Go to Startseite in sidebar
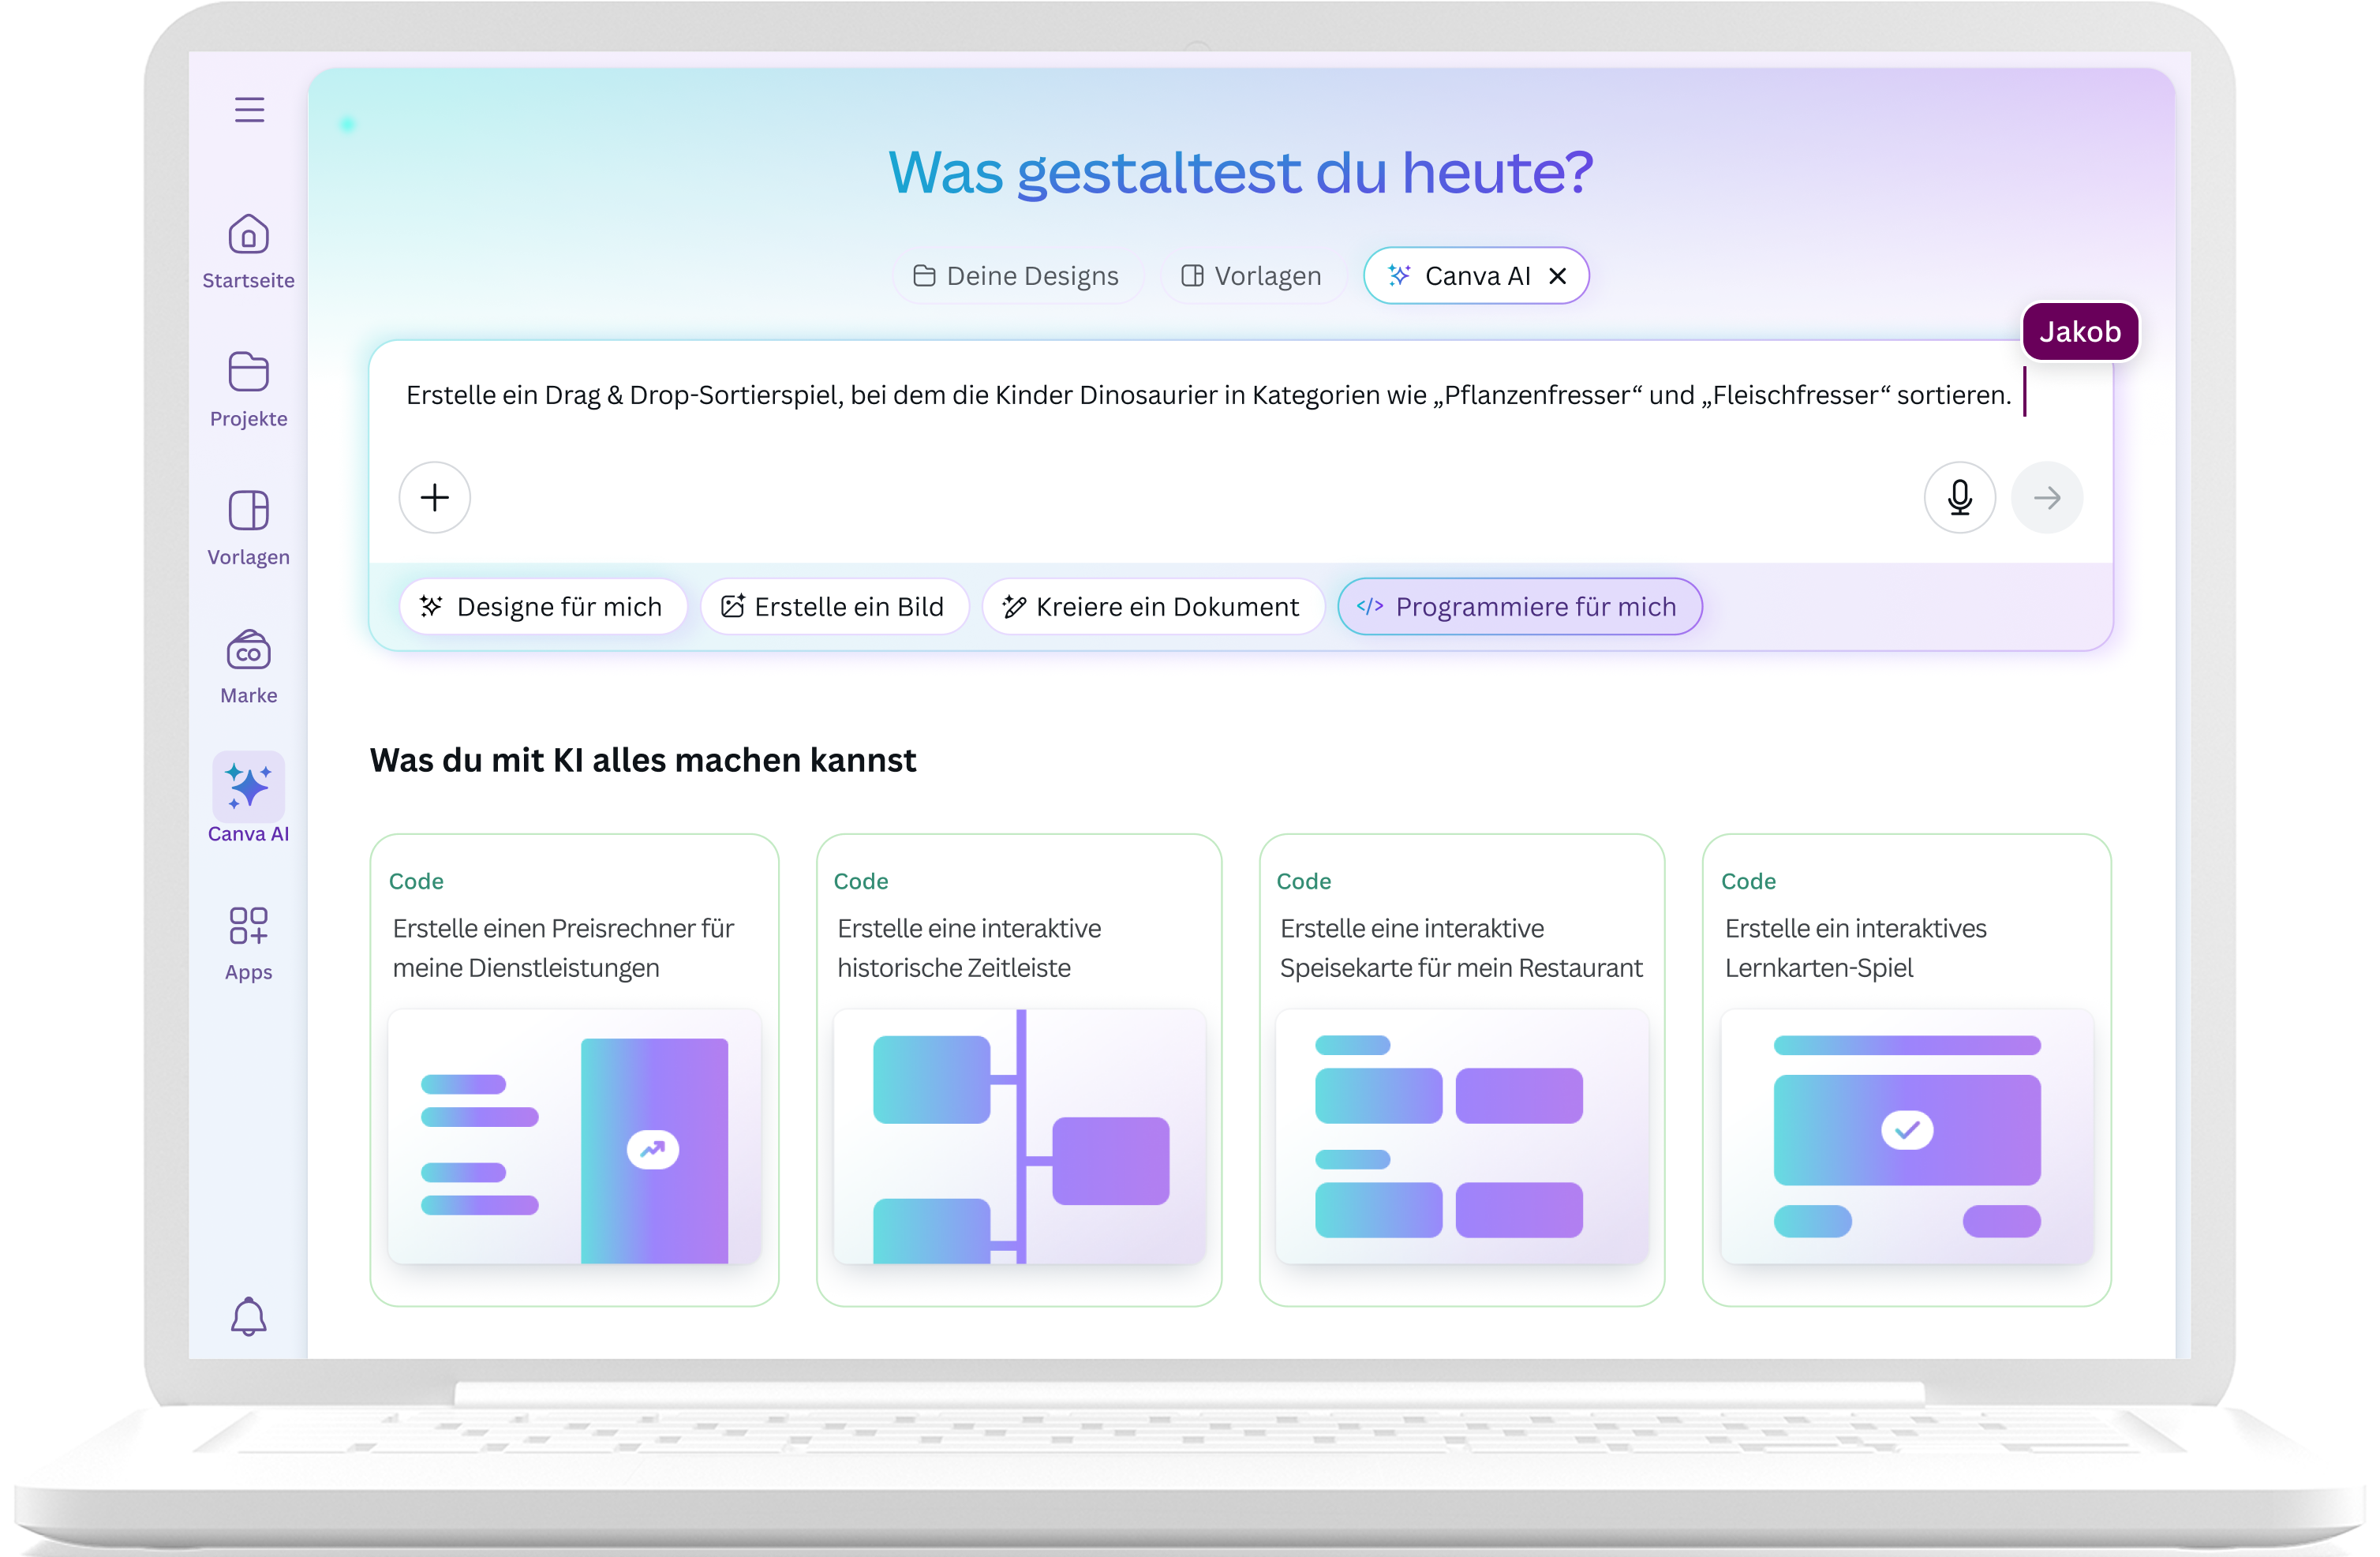2380x1557 pixels. coord(248,252)
